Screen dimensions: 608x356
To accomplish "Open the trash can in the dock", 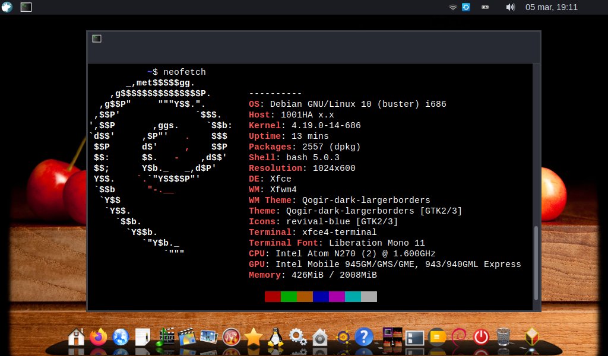I will 503,337.
